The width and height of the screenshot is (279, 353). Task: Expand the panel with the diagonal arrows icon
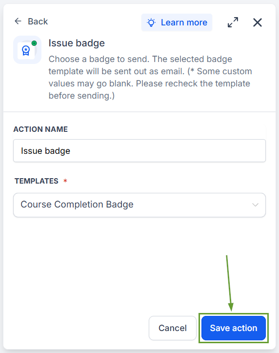click(x=233, y=22)
